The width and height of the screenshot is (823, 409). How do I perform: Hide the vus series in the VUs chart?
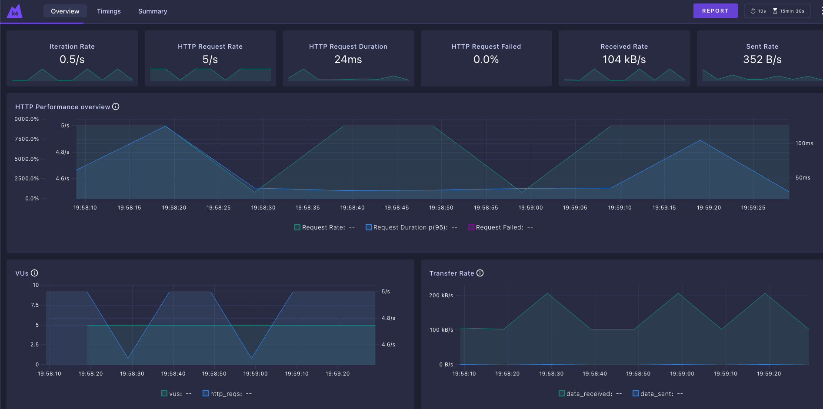(176, 393)
